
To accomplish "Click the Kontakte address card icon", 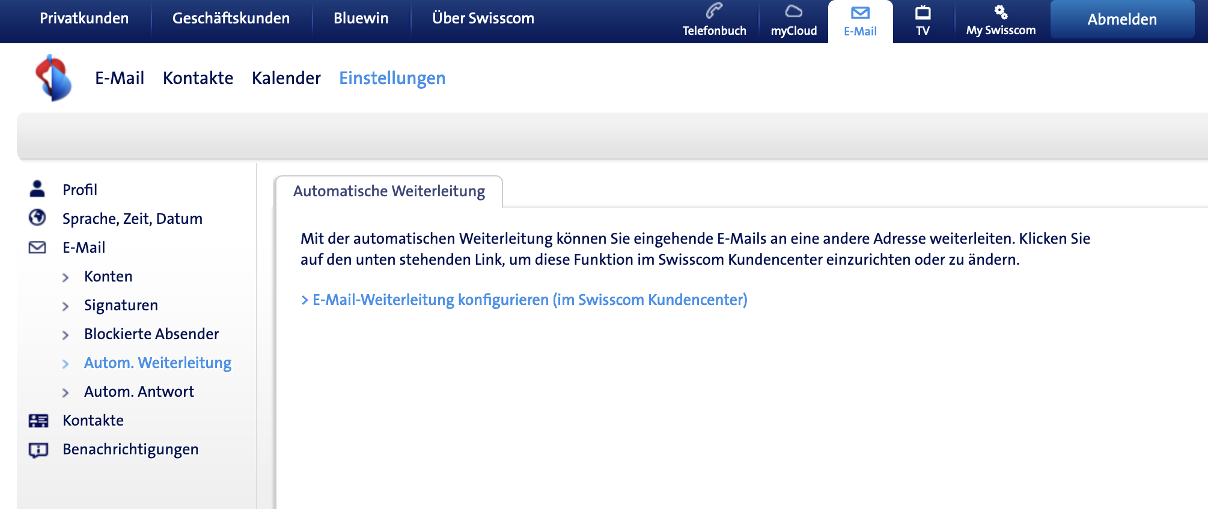I will tap(38, 421).
